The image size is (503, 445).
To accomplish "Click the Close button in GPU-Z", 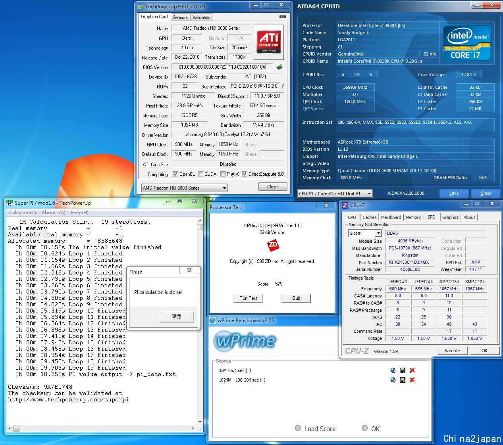I will 272,187.
